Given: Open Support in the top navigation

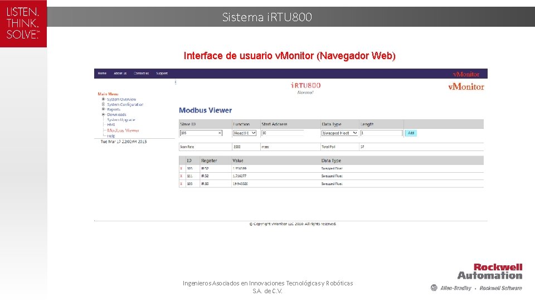Looking at the screenshot, I should click(x=162, y=74).
